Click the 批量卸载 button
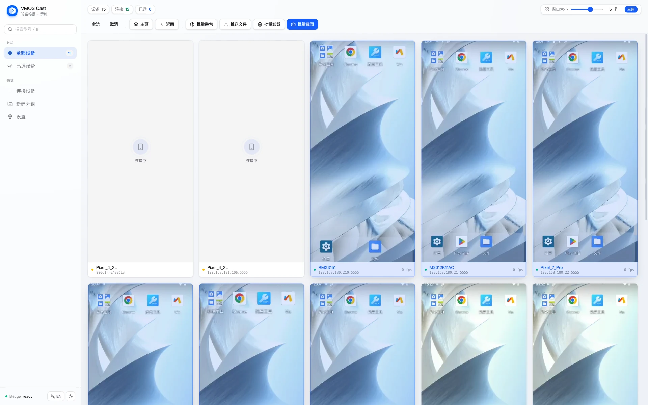The height and width of the screenshot is (405, 648). coord(269,24)
